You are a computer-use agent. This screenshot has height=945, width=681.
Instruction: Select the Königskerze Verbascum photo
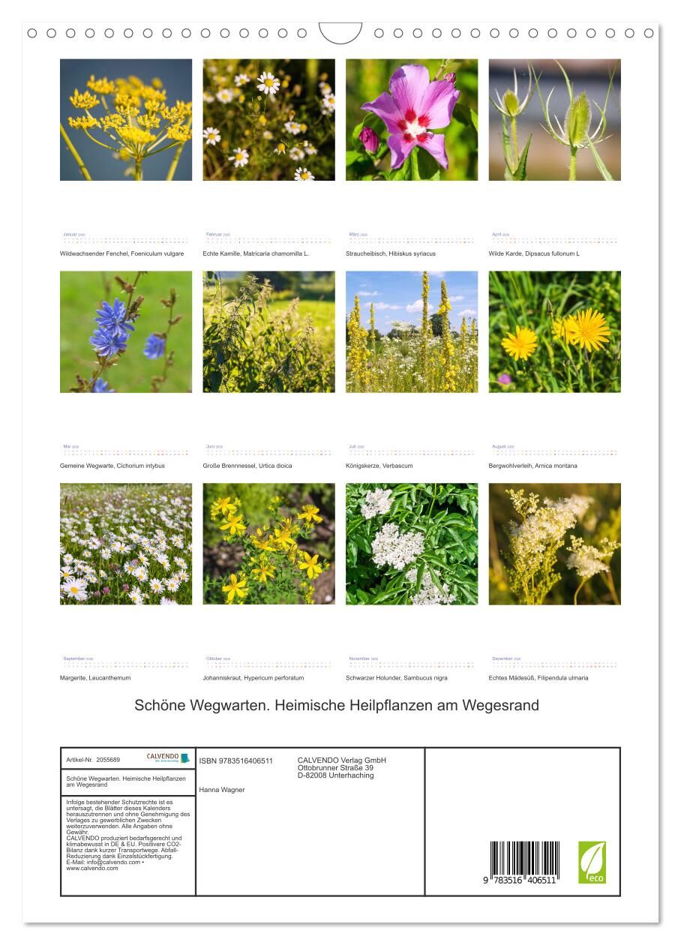coord(411,331)
